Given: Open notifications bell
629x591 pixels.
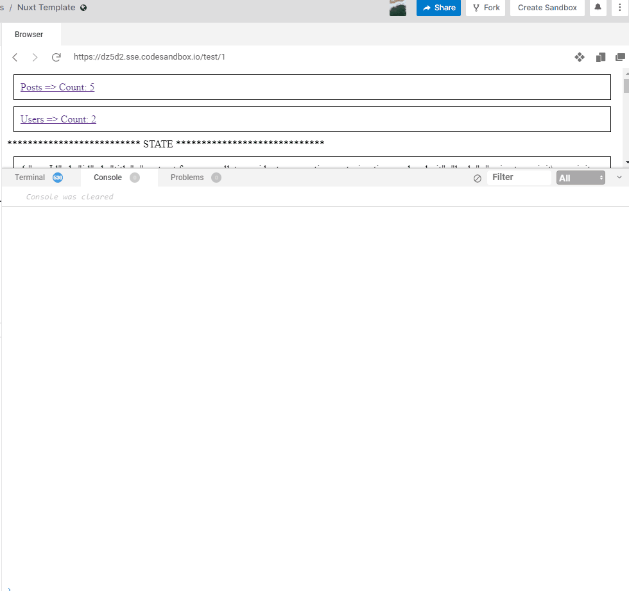Looking at the screenshot, I should click(x=598, y=7).
